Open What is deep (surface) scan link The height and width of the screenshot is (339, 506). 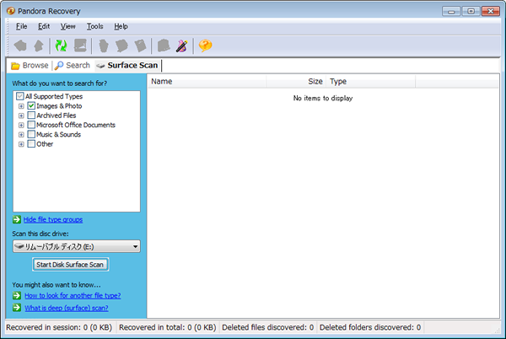pos(67,308)
